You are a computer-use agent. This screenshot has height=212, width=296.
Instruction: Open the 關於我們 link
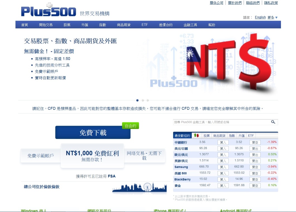point(235,3)
